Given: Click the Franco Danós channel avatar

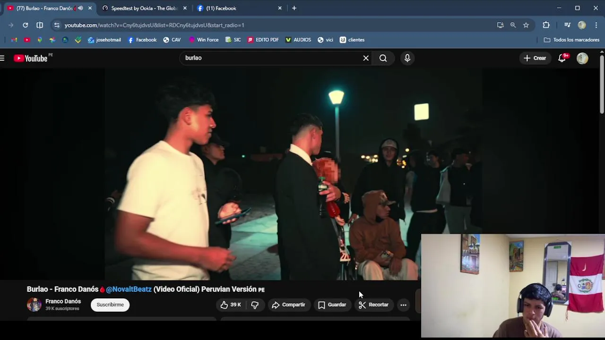Looking at the screenshot, I should coord(34,305).
